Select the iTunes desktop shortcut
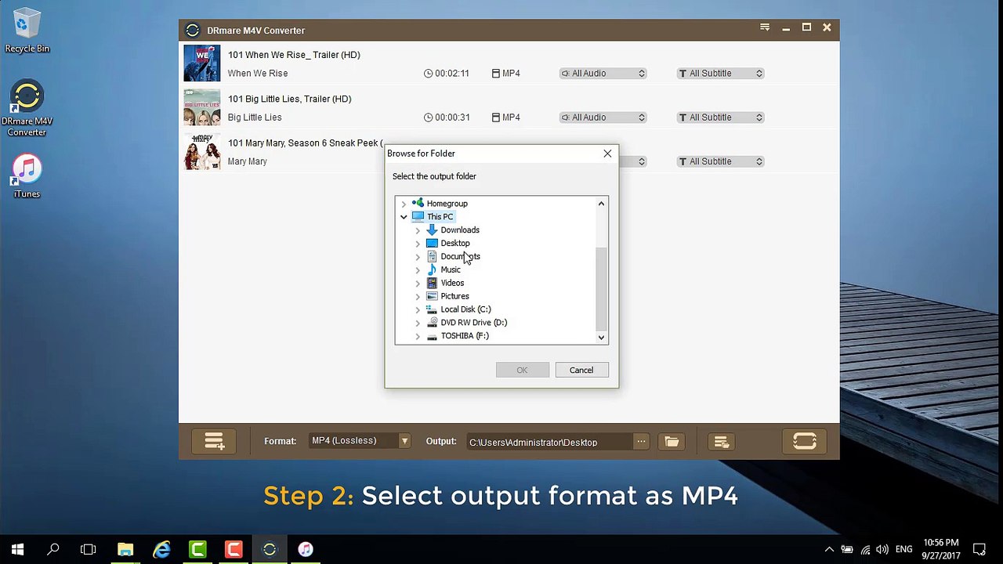Screen dimensions: 1003x564 (x=27, y=176)
